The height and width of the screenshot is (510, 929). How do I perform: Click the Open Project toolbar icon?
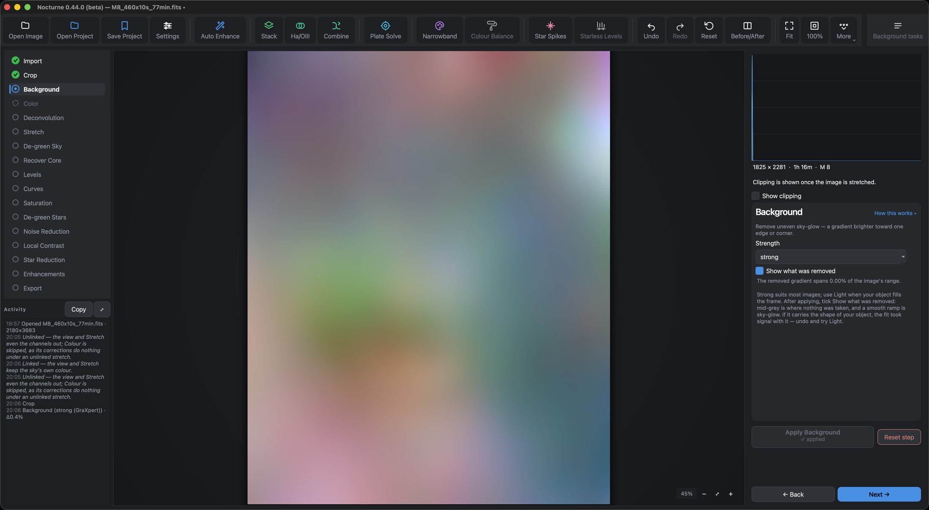75,30
